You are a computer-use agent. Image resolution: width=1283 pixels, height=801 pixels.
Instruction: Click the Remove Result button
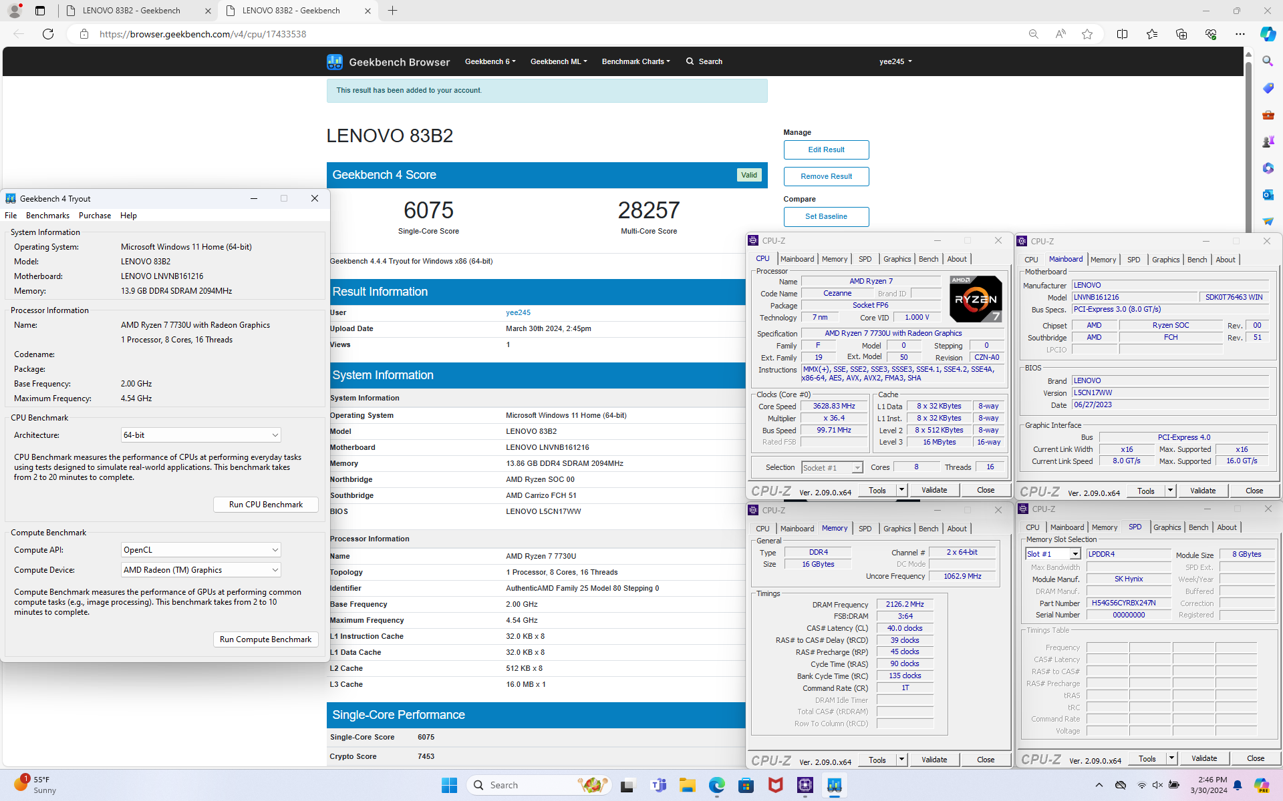(826, 176)
